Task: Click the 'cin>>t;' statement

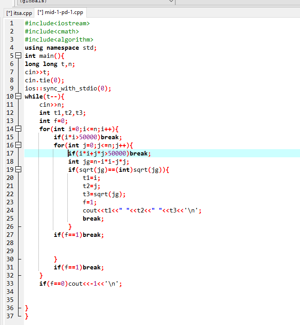Action: 37,72
